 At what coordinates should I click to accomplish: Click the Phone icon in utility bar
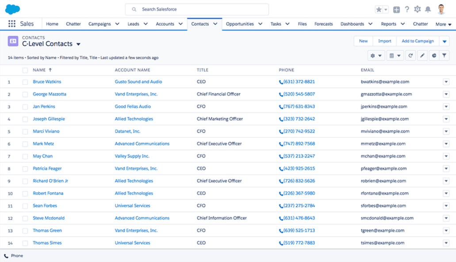click(x=6, y=256)
